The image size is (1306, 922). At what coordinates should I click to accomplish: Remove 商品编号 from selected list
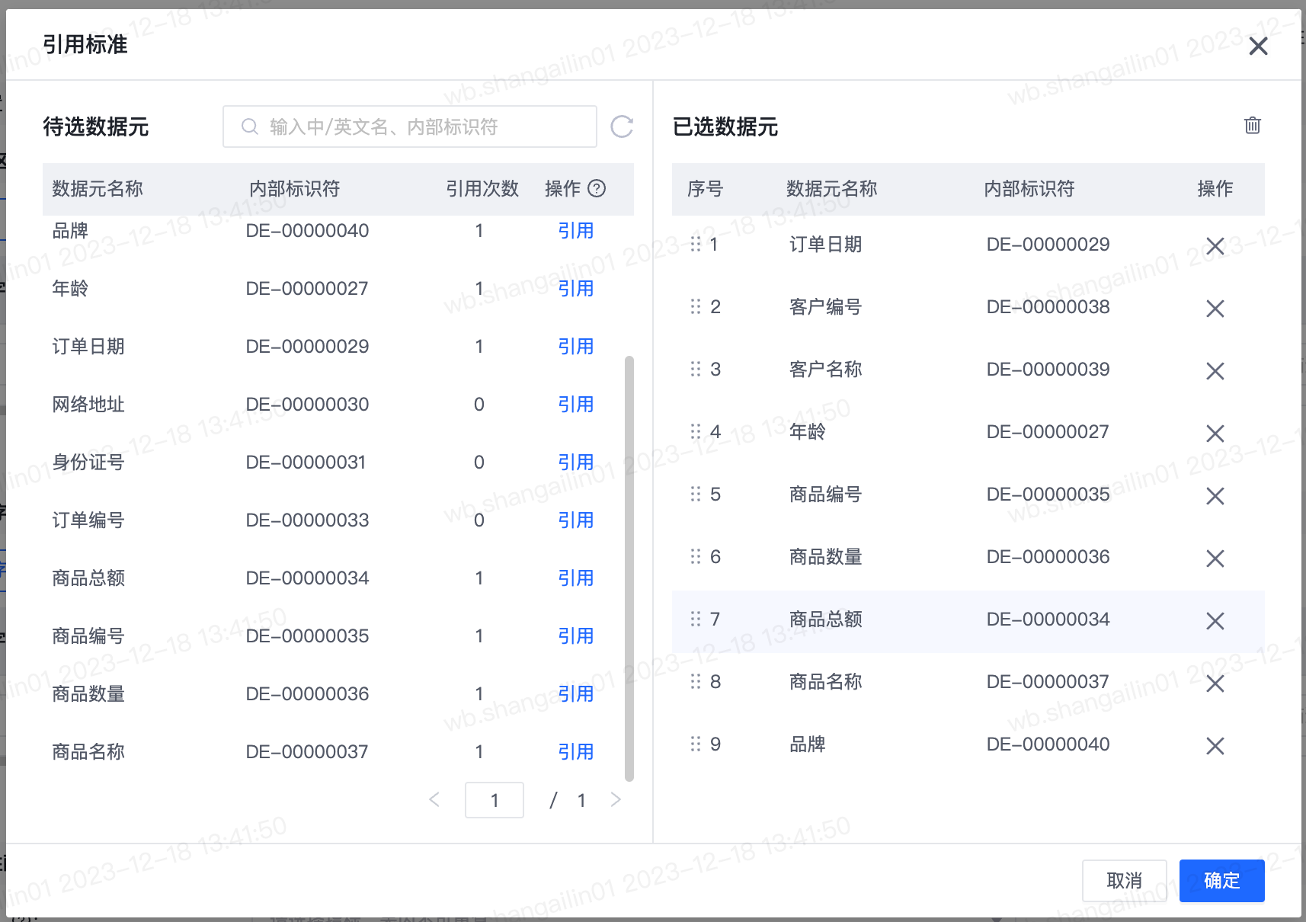(x=1215, y=496)
